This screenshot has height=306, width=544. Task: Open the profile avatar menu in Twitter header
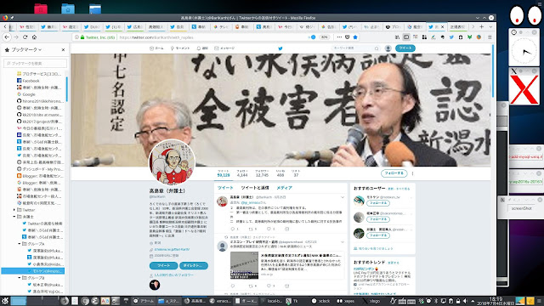(x=388, y=48)
